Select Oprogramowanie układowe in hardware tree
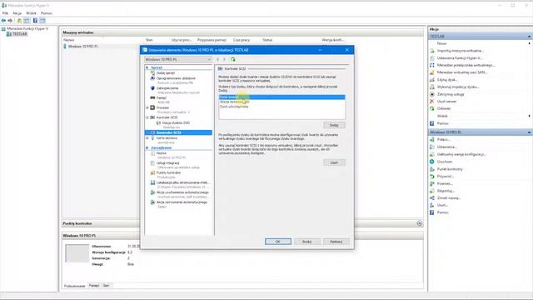This screenshot has width=533, height=300. (176, 78)
